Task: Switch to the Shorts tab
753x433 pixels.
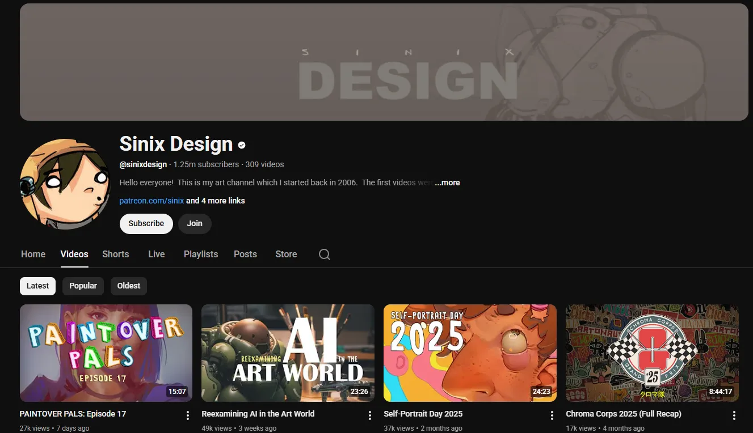Action: pyautogui.click(x=115, y=254)
